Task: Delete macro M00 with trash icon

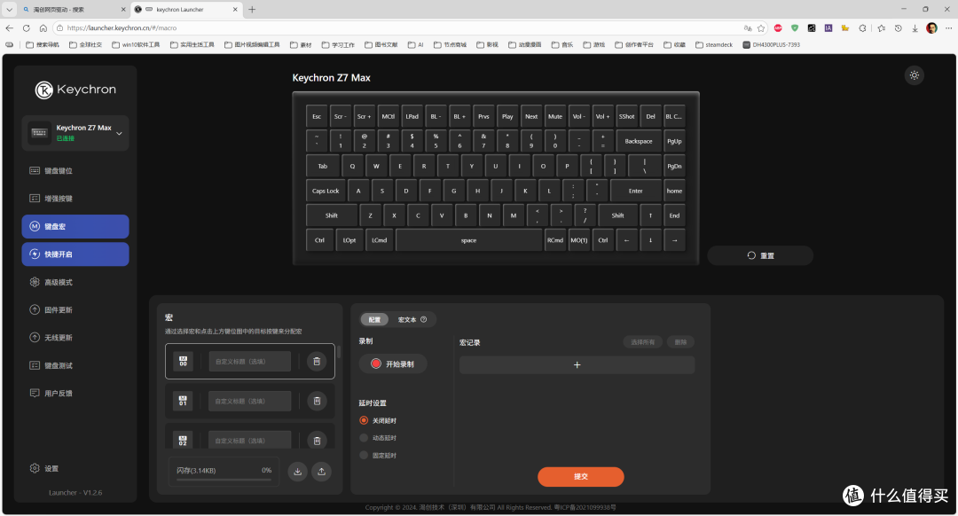Action: click(x=317, y=362)
